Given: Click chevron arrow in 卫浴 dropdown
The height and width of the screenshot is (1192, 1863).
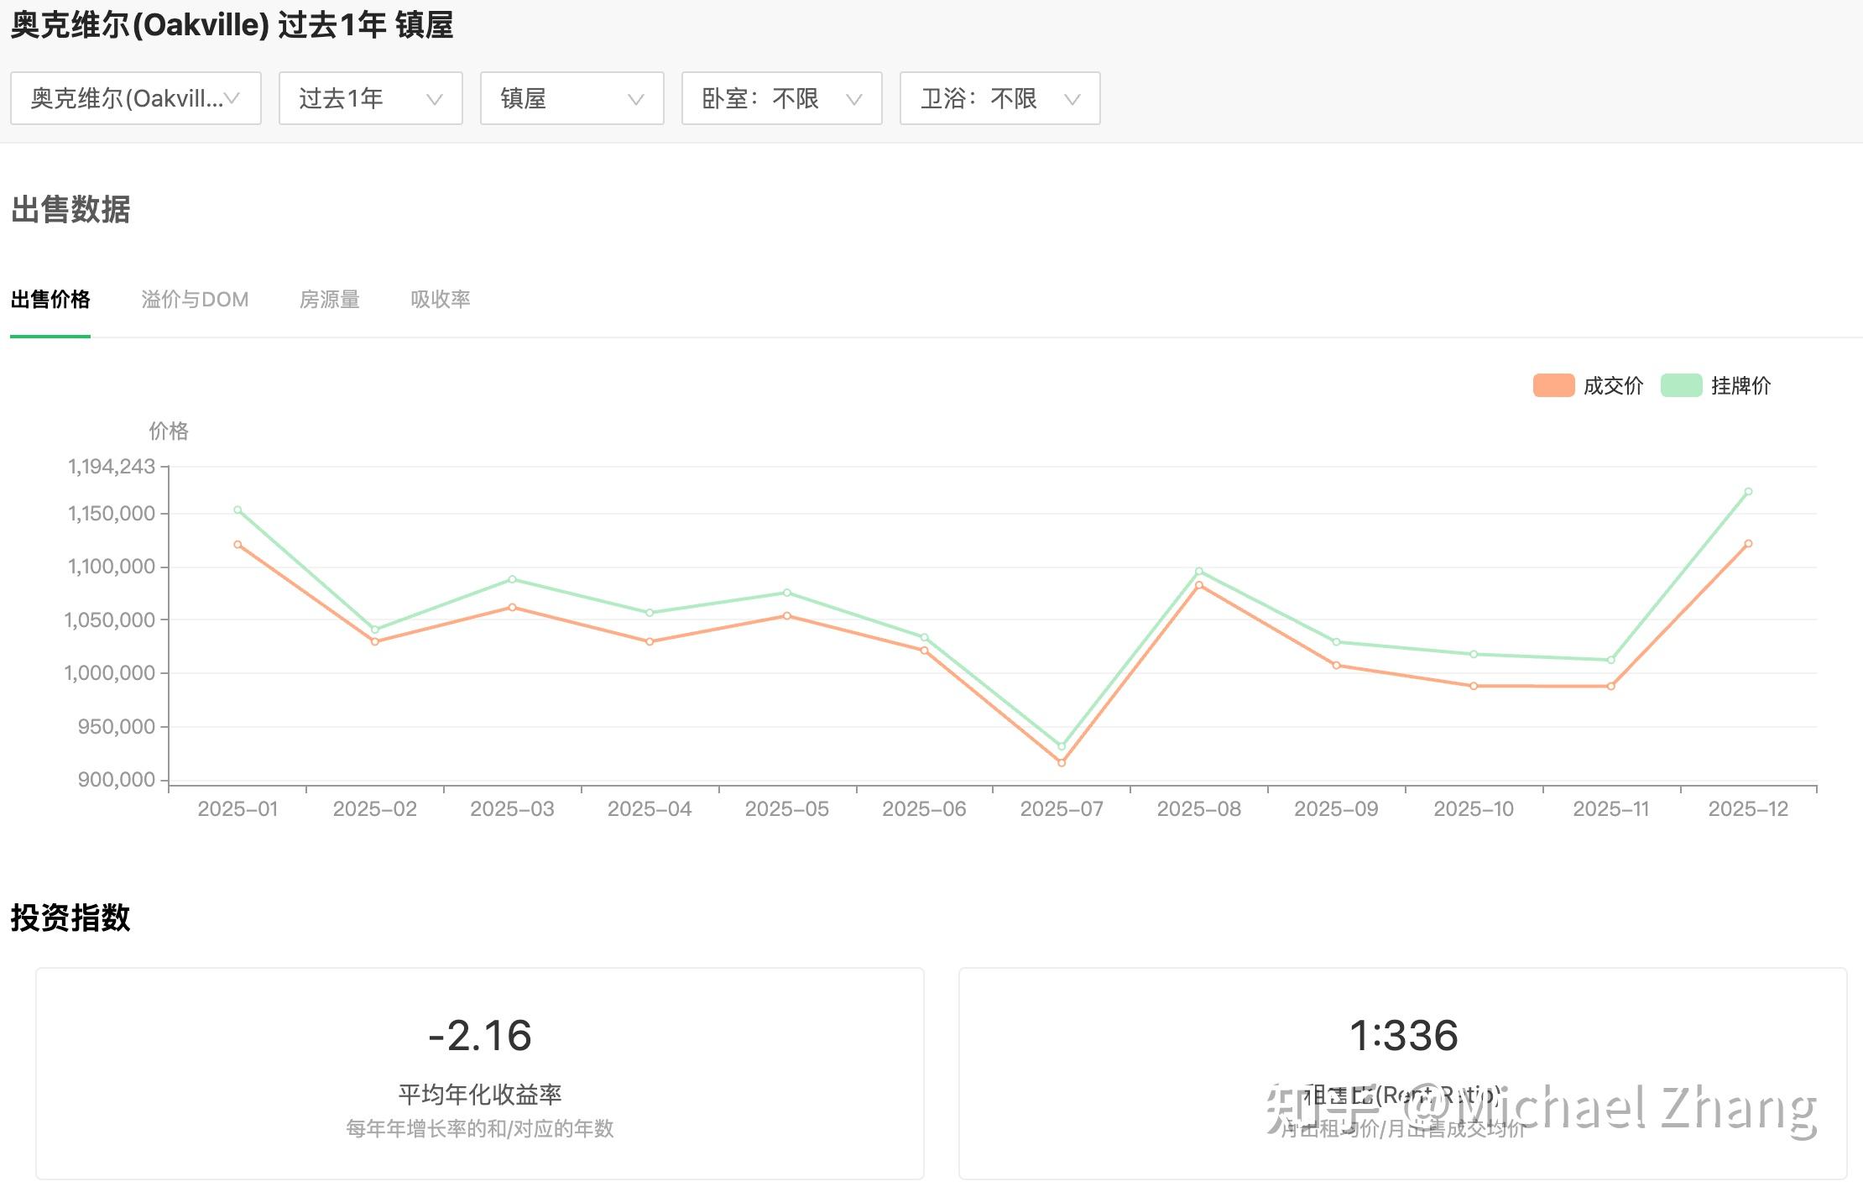Looking at the screenshot, I should click(x=1072, y=99).
